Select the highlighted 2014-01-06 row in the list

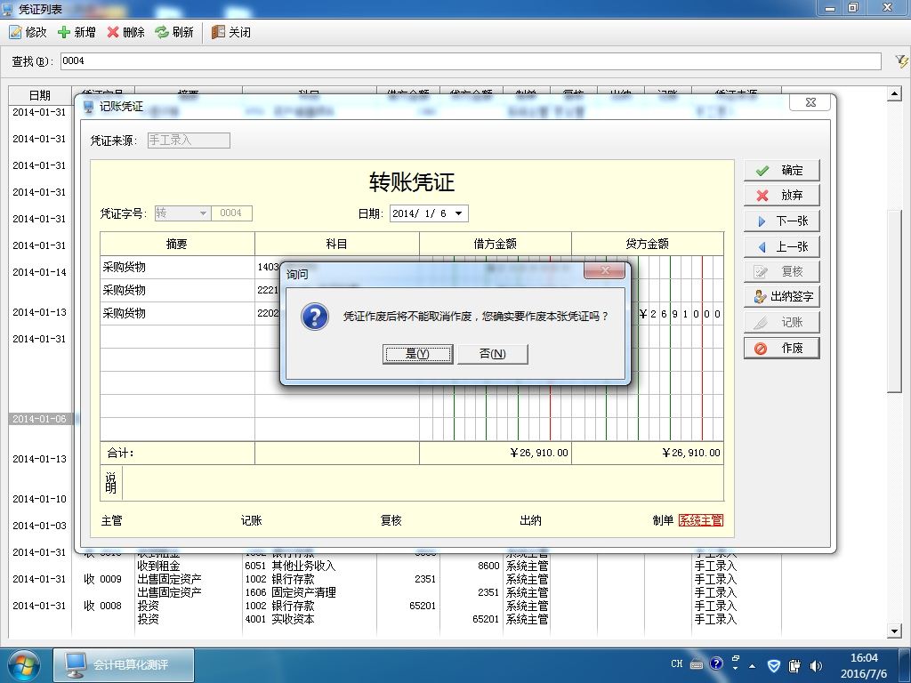pos(39,419)
